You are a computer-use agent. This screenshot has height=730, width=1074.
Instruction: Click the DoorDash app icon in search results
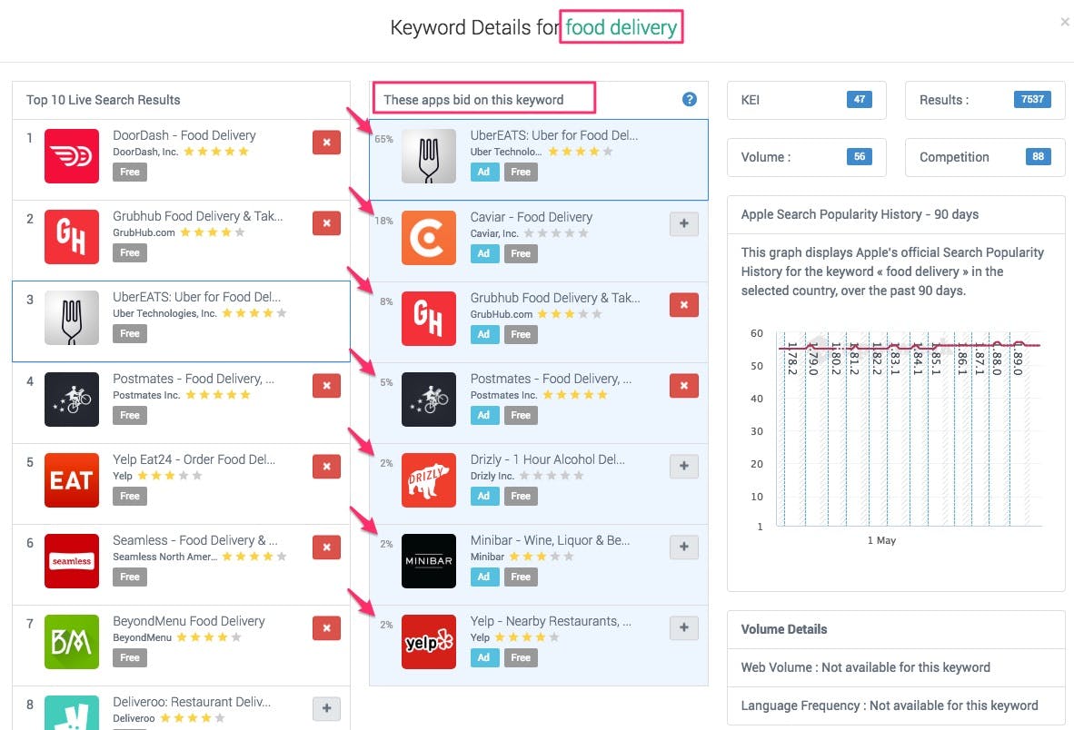(x=72, y=156)
